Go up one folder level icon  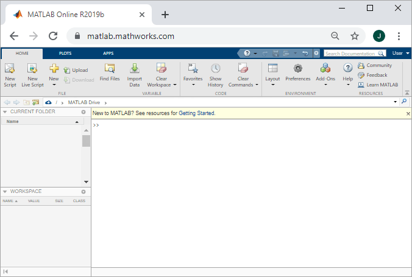[26, 102]
